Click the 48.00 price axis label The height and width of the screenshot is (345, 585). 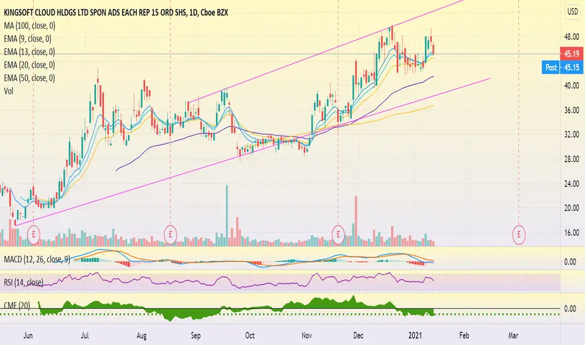571,37
